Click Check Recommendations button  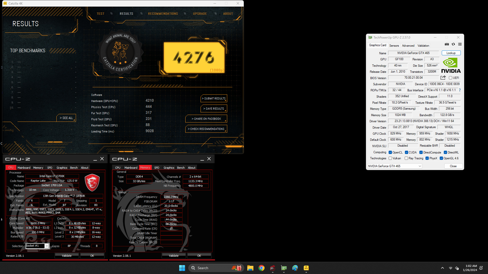(x=206, y=129)
